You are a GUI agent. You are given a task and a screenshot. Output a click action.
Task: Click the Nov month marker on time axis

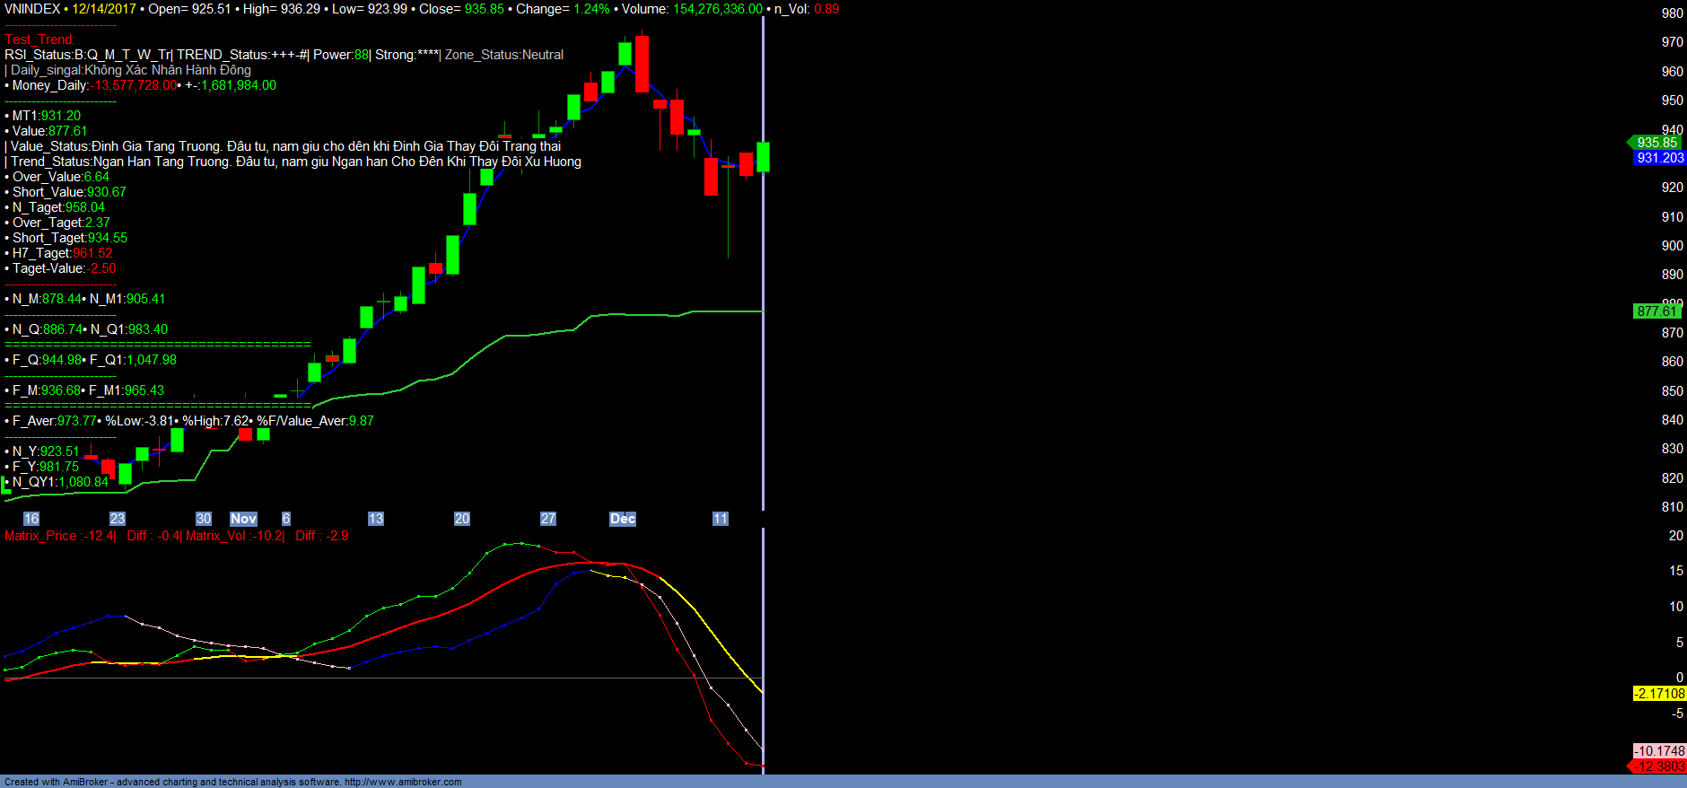(x=243, y=519)
